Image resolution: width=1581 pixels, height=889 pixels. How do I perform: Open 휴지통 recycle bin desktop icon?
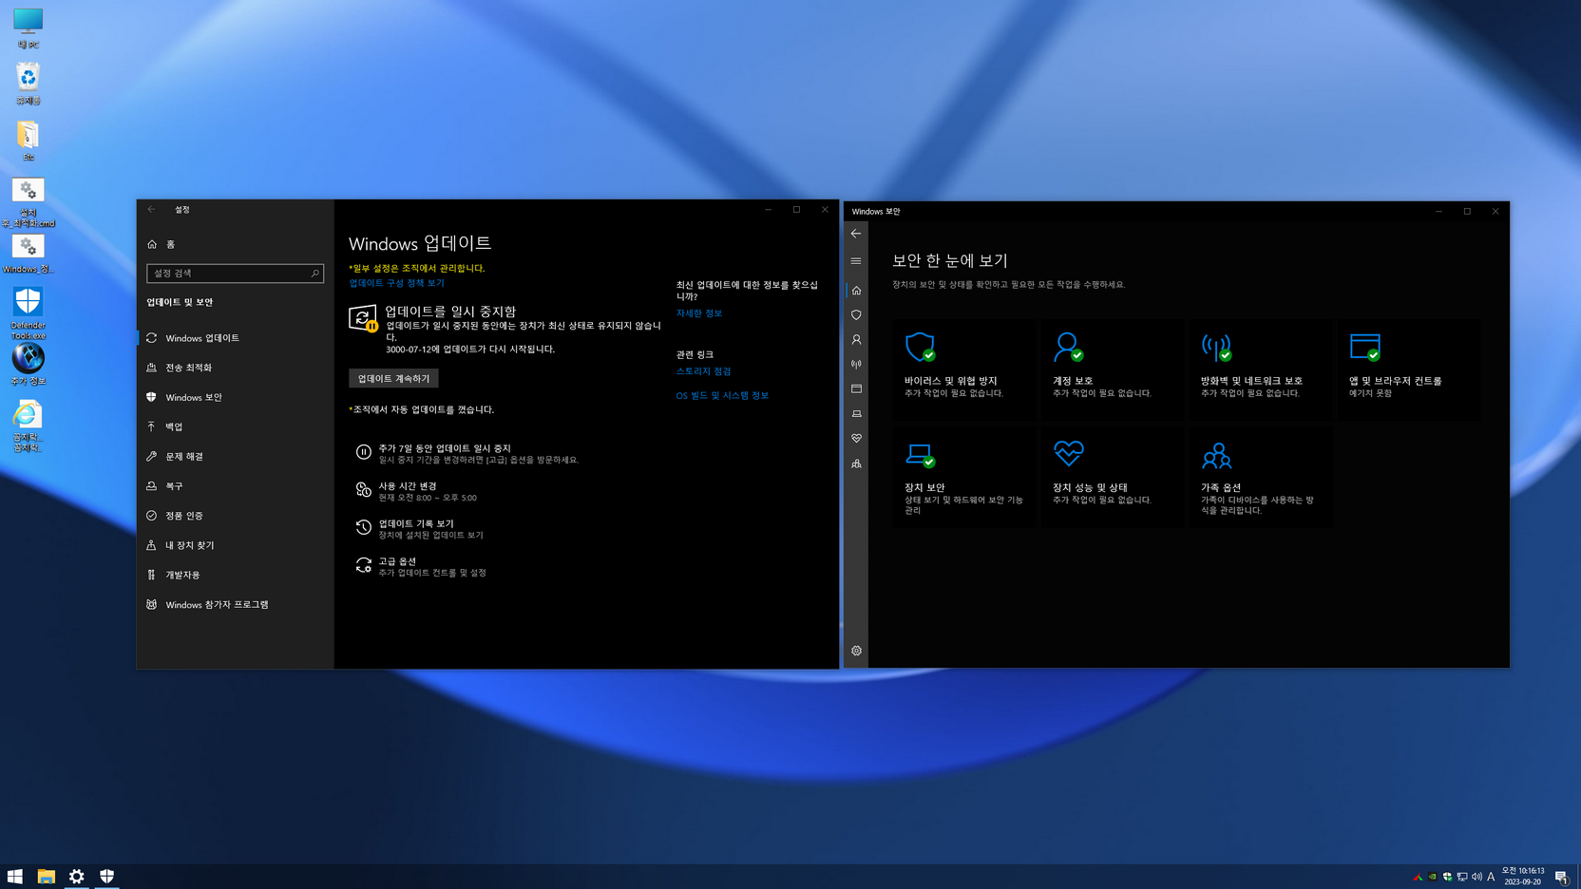28,84
